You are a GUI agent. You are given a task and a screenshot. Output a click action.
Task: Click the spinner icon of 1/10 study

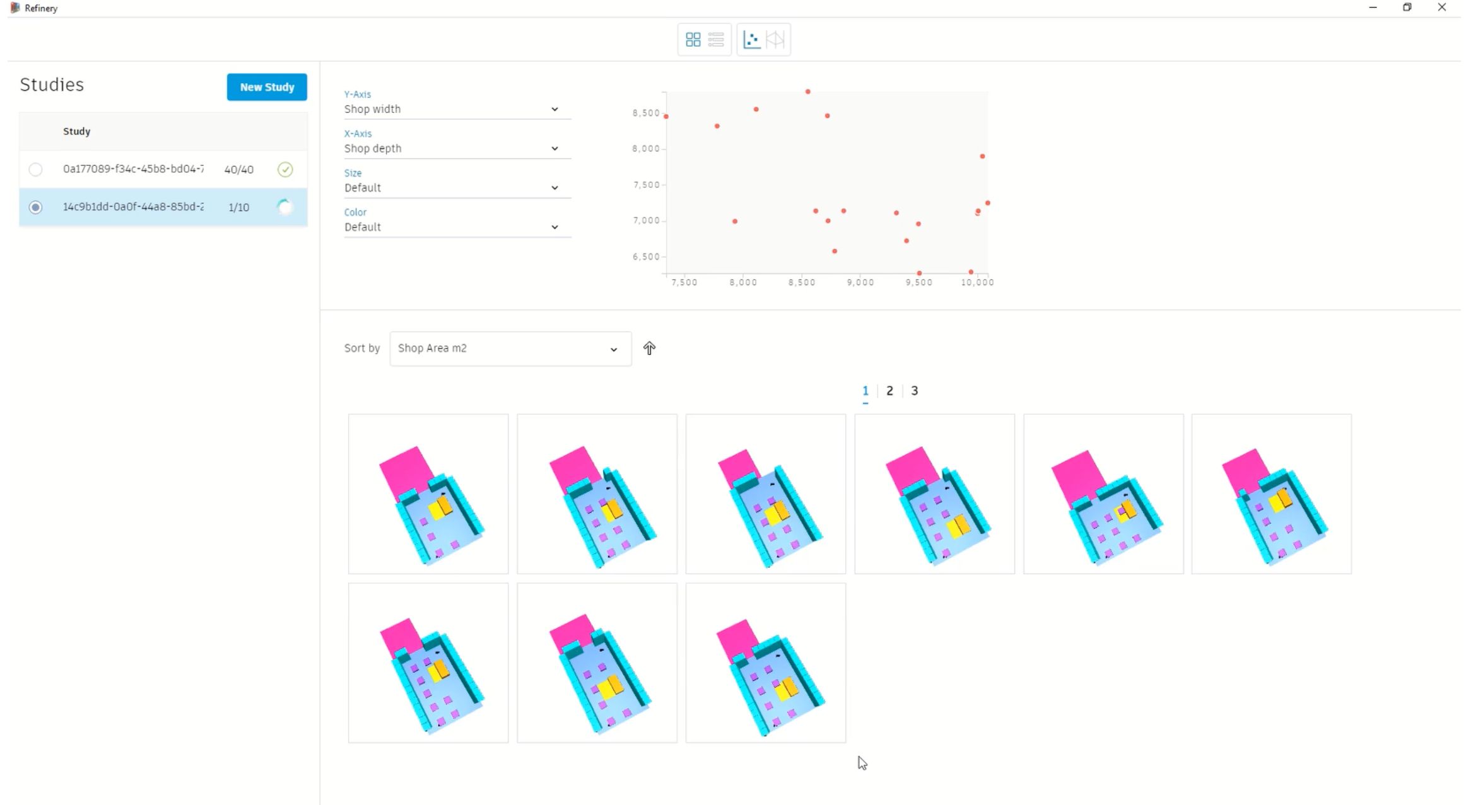[285, 207]
